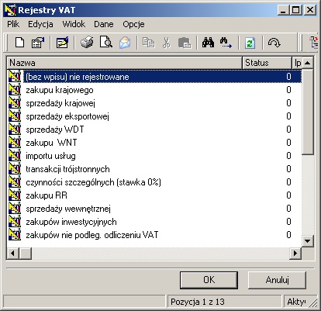Open the Dane menu
This screenshot has width=321, height=311.
point(104,24)
